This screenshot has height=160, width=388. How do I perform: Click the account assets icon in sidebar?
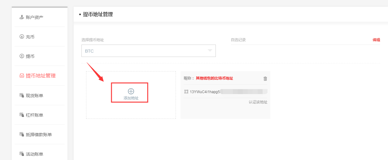coord(22,17)
